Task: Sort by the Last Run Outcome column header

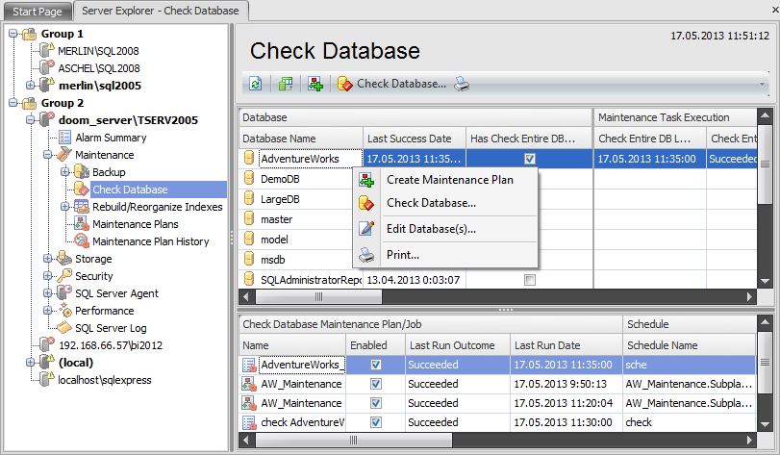Action: point(451,344)
